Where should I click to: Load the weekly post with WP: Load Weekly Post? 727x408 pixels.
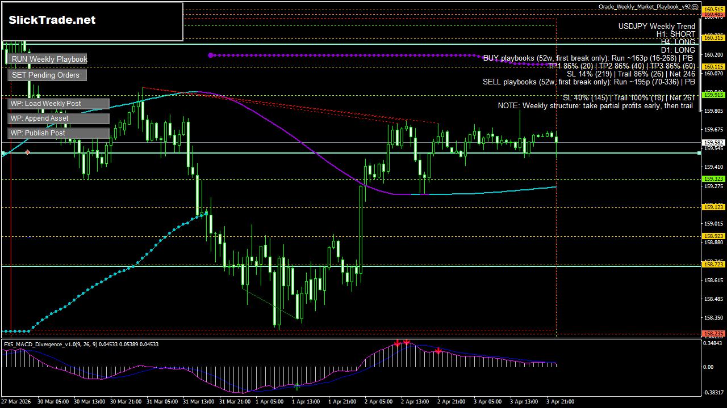pyautogui.click(x=59, y=104)
